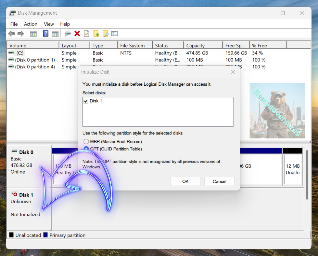Uncheck the Disk 1 checkbox
The height and width of the screenshot is (256, 318).
pos(86,101)
